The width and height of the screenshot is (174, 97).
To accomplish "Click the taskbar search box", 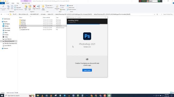I will click(x=20, y=95).
